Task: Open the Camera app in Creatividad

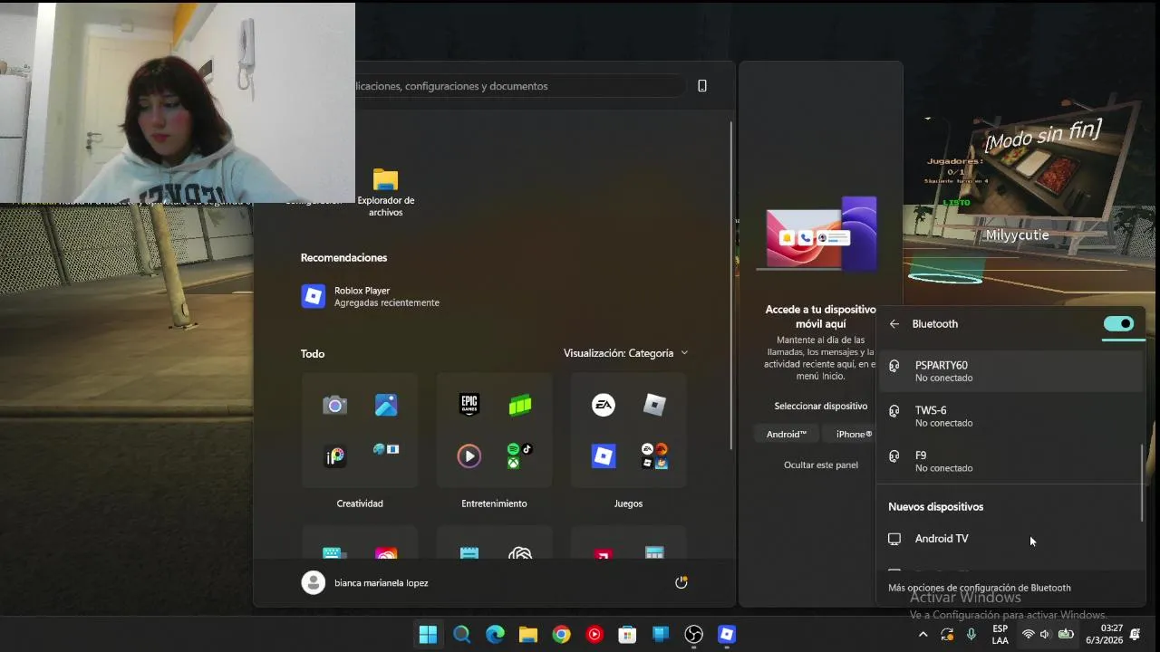Action: (334, 405)
